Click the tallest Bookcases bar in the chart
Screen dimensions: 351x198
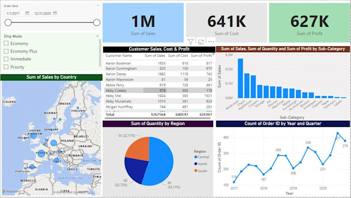pos(241,78)
